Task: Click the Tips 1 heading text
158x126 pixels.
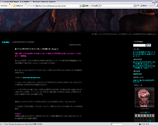Action: (18, 114)
